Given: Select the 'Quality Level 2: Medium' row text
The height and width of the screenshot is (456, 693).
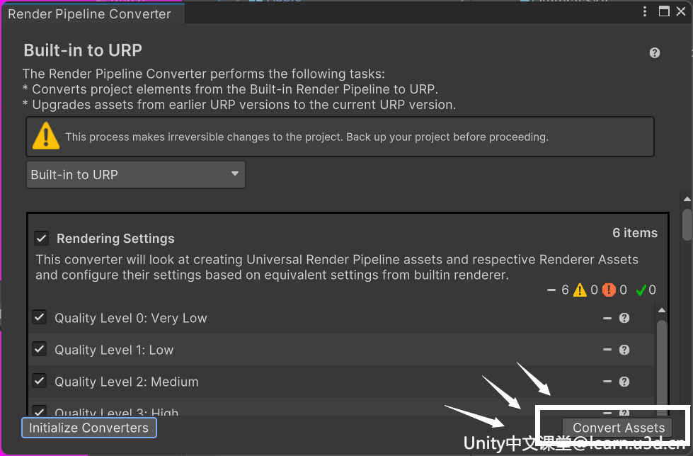Looking at the screenshot, I should point(127,382).
